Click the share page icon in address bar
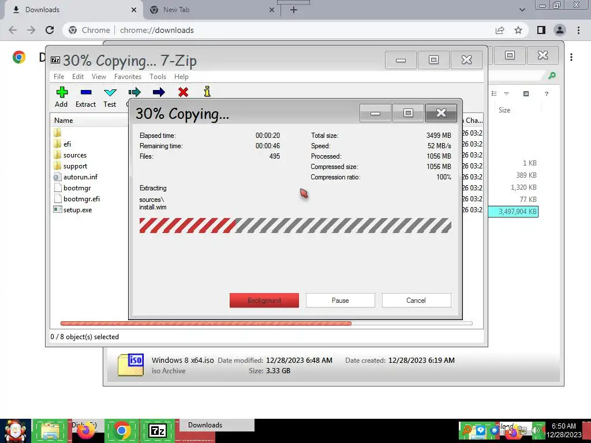 [x=500, y=30]
